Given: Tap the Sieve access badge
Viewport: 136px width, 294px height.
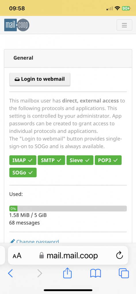Looking at the screenshot, I should (x=80, y=160).
